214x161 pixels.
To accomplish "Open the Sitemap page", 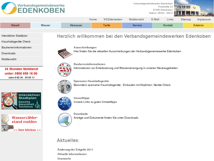I will (186, 19).
